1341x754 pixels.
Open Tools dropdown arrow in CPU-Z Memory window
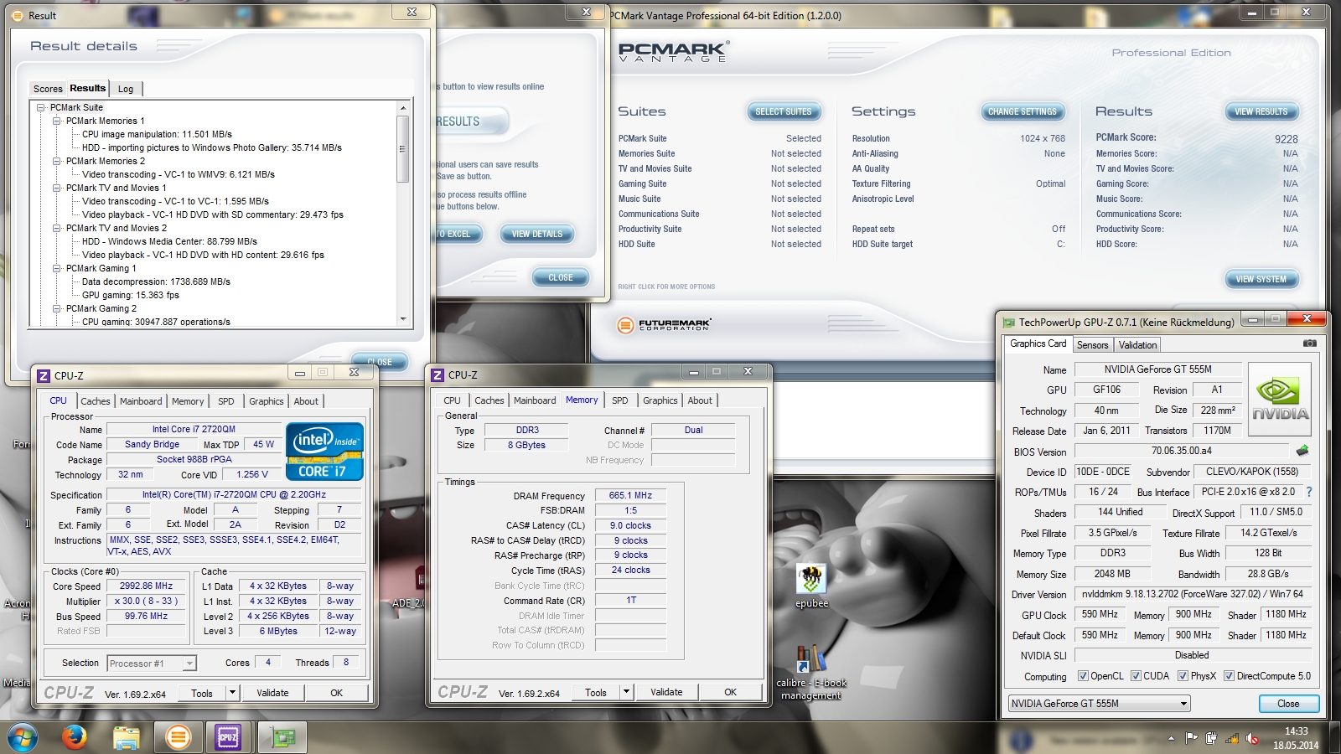pyautogui.click(x=626, y=692)
